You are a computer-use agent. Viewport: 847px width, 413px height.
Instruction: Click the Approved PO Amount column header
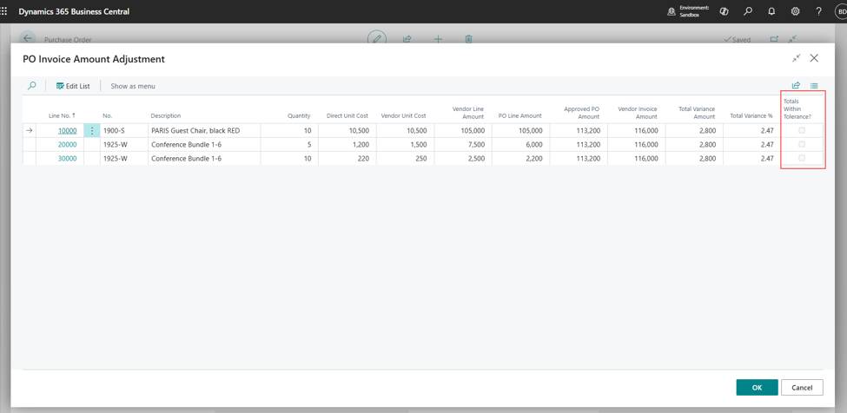[582, 113]
